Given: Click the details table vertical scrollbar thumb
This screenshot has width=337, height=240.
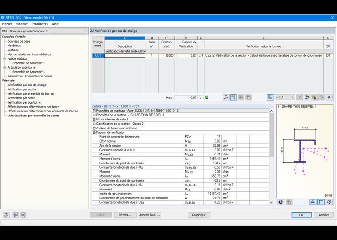Looking at the screenshot, I should pos(271,135).
